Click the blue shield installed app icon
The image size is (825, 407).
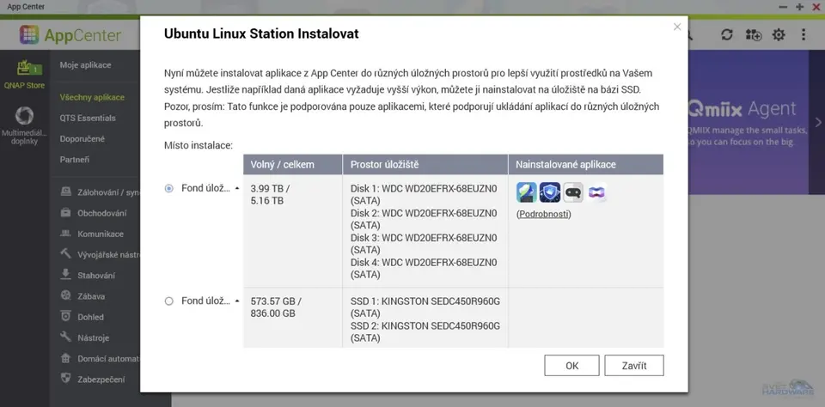coord(550,192)
